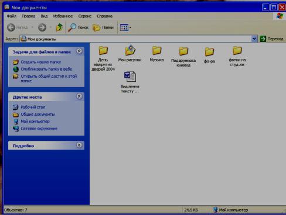Select the День відкритих дверей 2004 folder
The width and height of the screenshot is (286, 215).
103,58
